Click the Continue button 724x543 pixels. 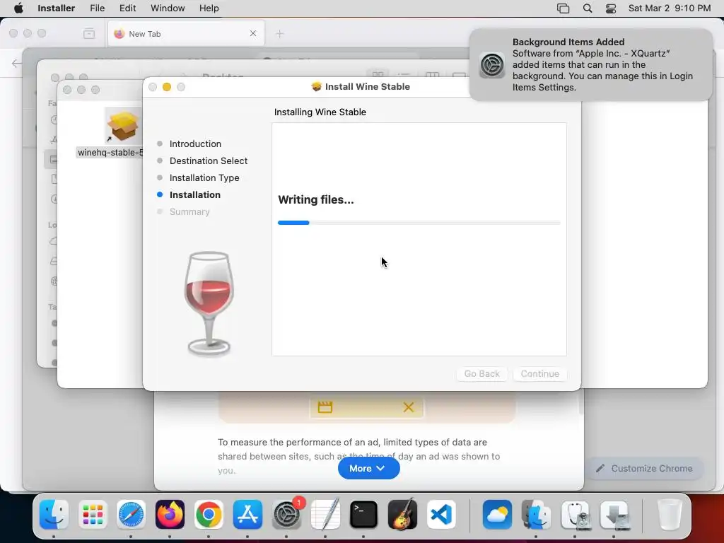click(539, 373)
